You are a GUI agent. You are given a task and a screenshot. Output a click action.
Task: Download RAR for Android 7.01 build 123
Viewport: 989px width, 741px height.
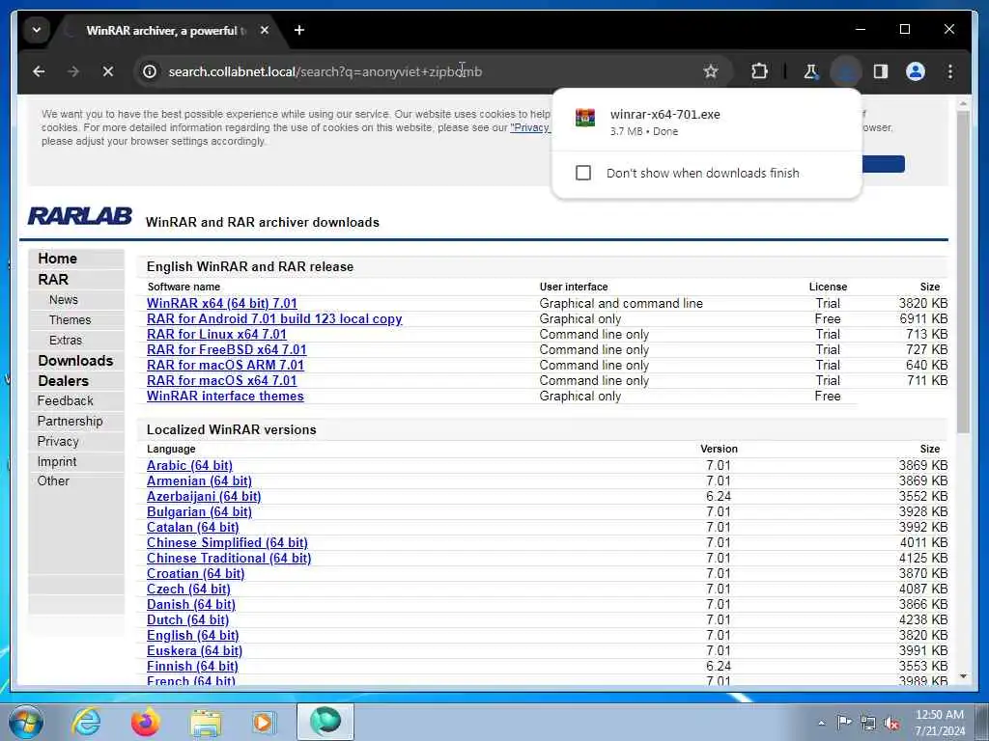point(274,318)
